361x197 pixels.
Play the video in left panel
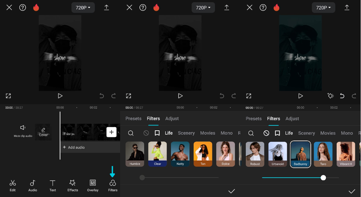point(60,96)
